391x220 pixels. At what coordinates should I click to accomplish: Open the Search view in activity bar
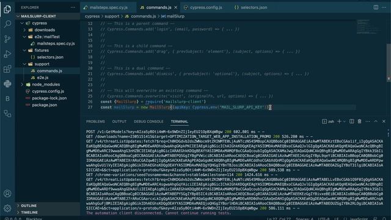pos(7,24)
